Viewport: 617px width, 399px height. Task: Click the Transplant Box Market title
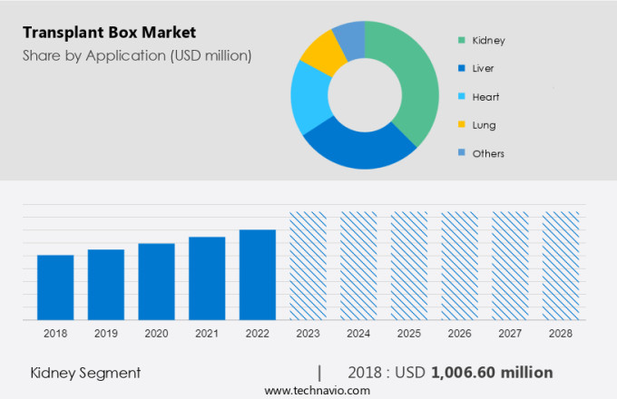109,34
